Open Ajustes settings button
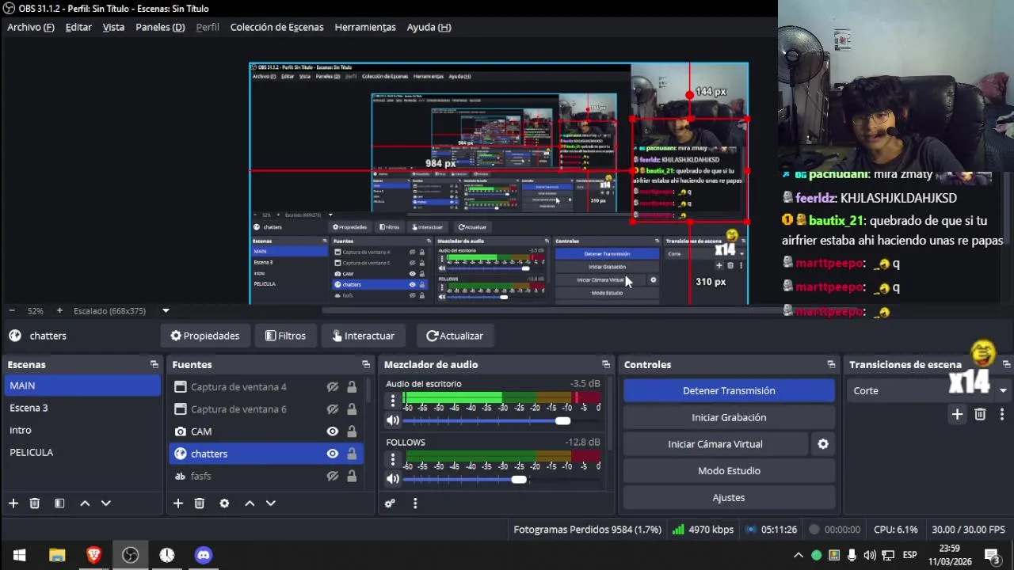 pos(729,498)
